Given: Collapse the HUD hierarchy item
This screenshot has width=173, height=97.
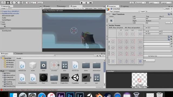Looking at the screenshot, I should point(1,24).
